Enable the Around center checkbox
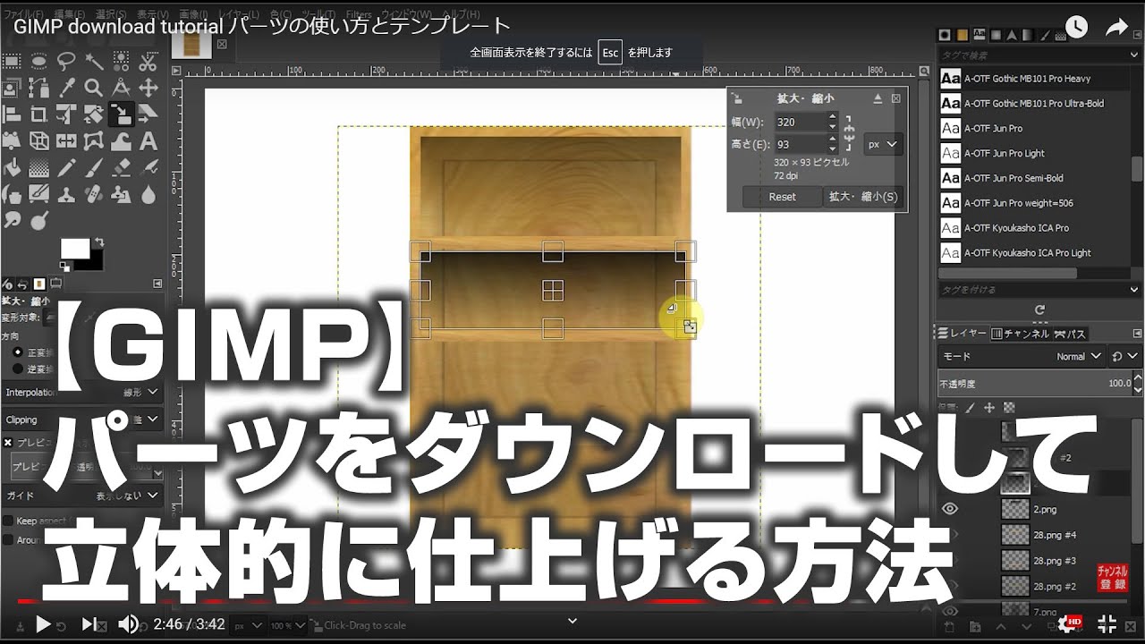 (8, 540)
